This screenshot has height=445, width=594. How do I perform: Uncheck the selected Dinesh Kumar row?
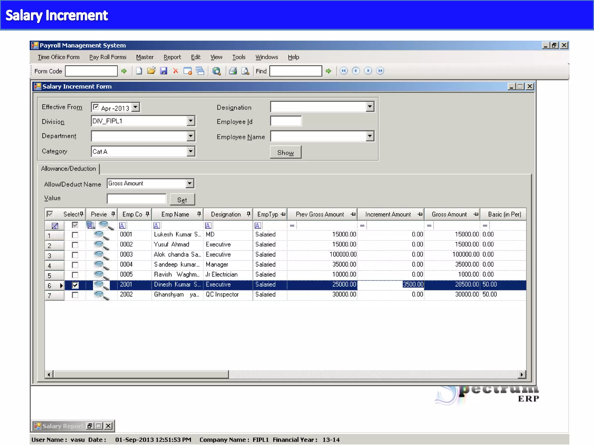75,285
